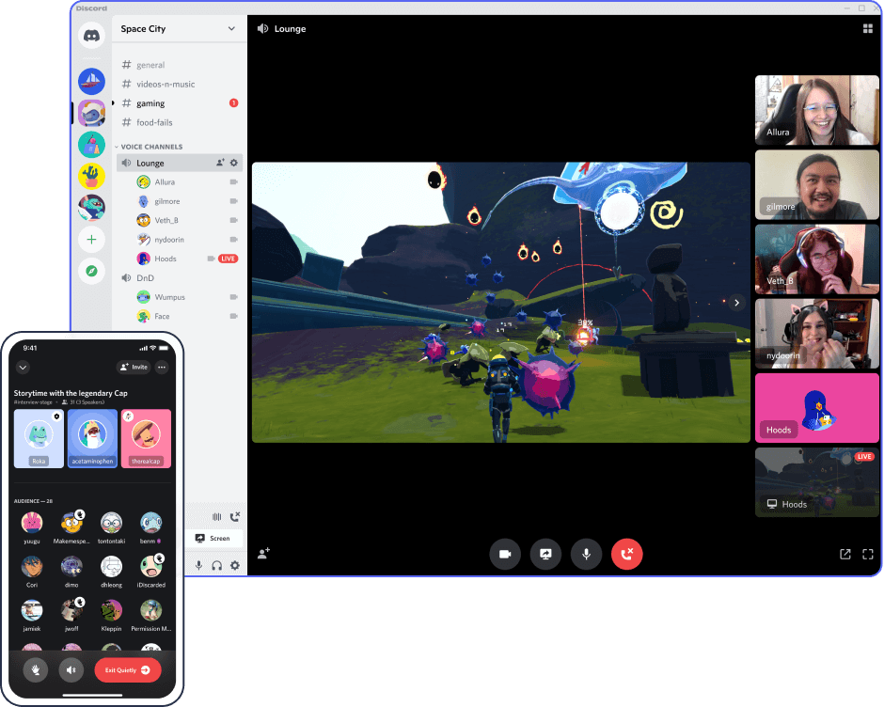This screenshot has height=707, width=884.
Task: Click share screen icon in call controls
Action: [x=545, y=554]
